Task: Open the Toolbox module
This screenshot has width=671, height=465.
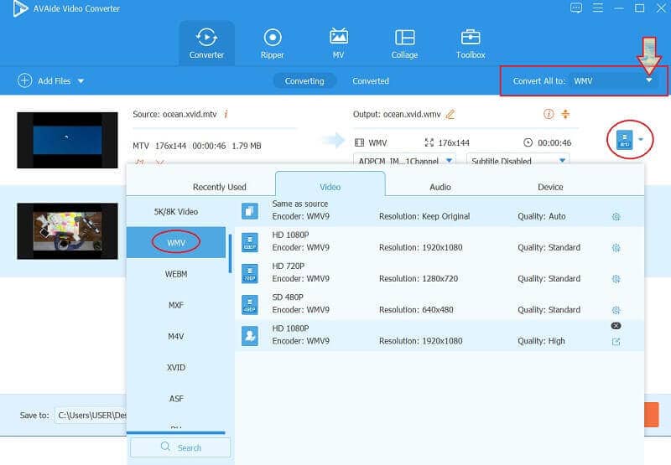Action: coord(471,44)
